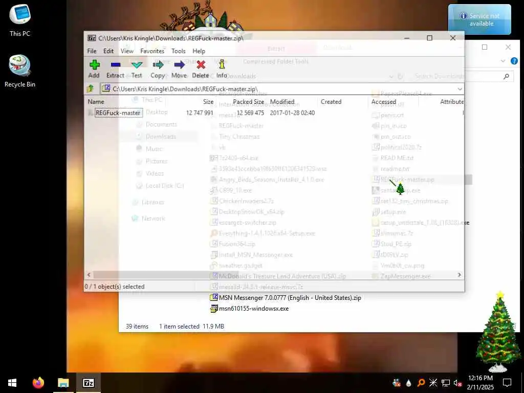This screenshot has width=524, height=393.
Task: Sort by the Created column header
Action: tap(331, 102)
